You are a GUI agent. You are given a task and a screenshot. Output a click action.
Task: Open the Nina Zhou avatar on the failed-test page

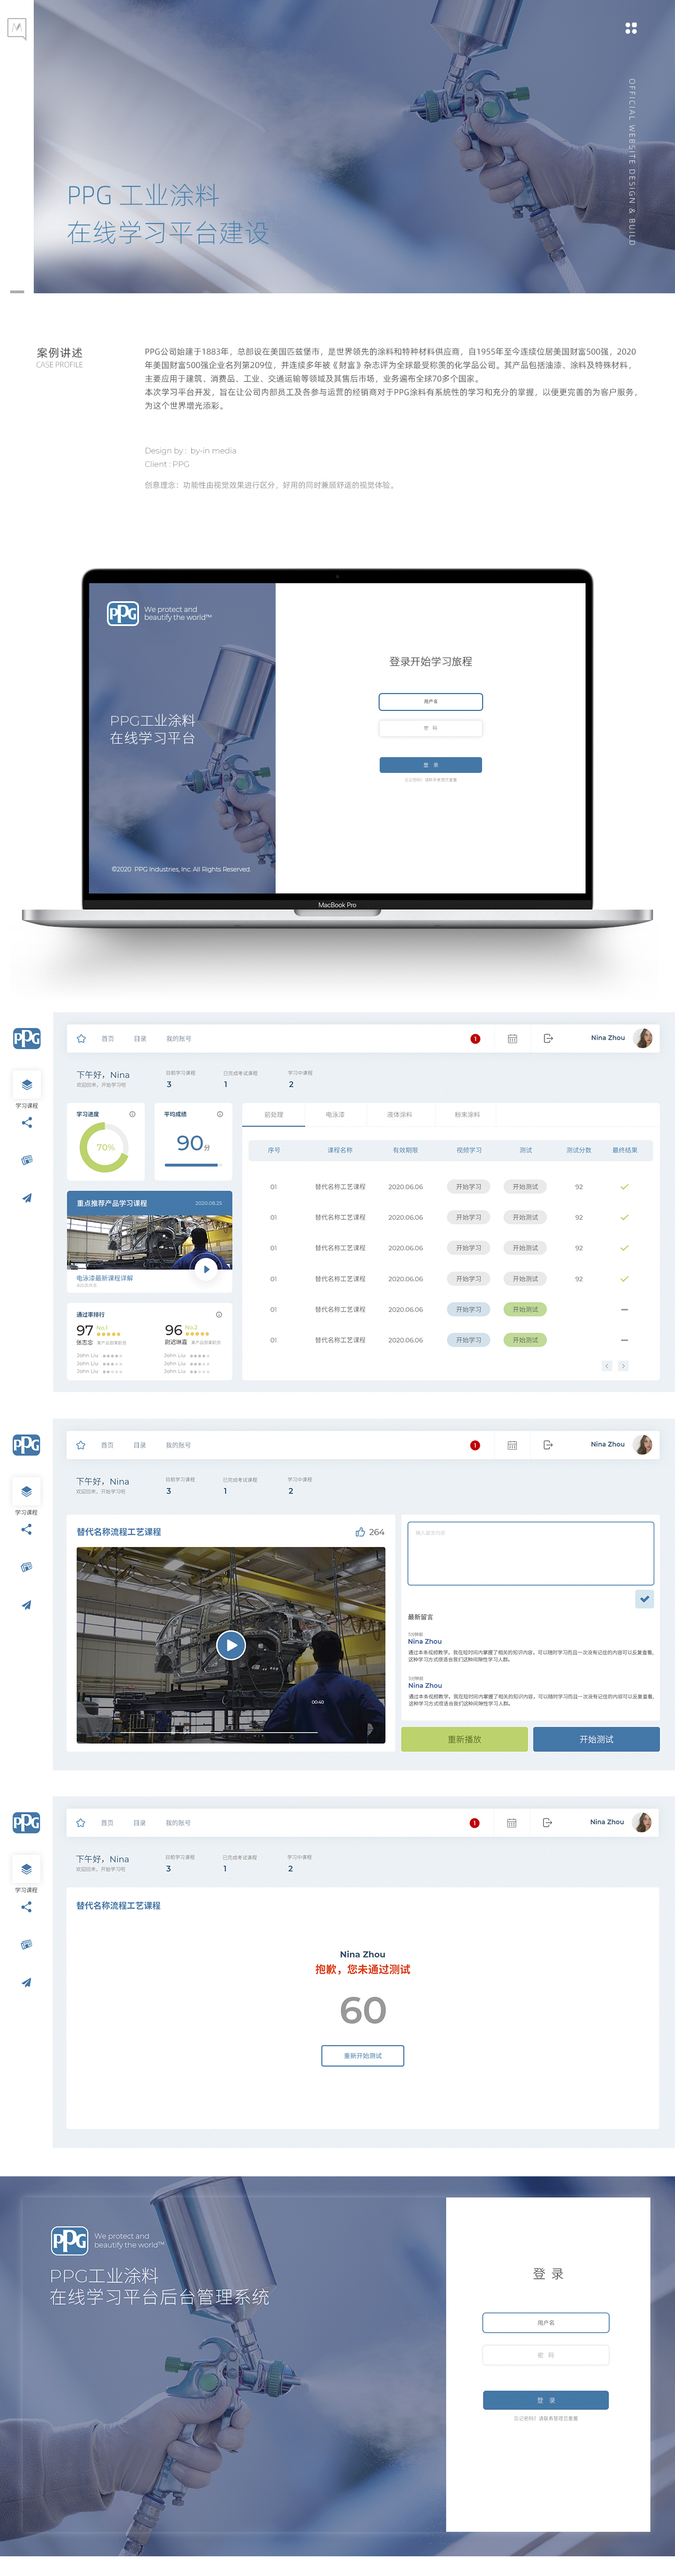[x=643, y=1822]
